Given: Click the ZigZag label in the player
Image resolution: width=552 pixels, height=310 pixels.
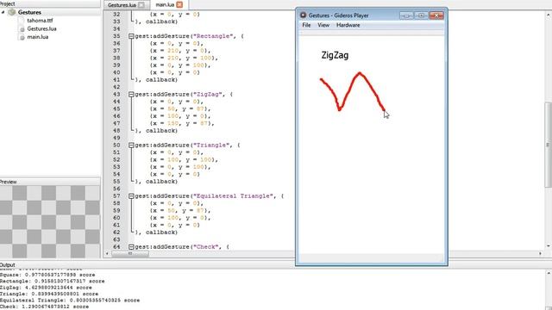Looking at the screenshot, I should (x=335, y=55).
